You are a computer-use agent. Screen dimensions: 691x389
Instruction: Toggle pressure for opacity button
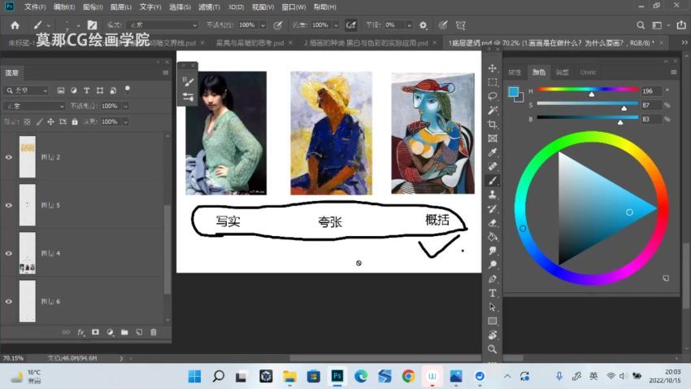[x=278, y=25]
